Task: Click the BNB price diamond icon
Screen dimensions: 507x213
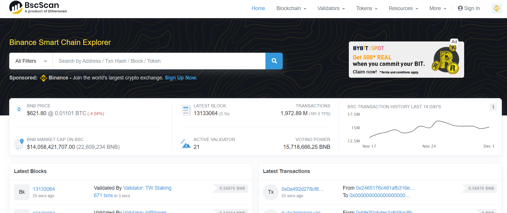Action: [x=19, y=109]
